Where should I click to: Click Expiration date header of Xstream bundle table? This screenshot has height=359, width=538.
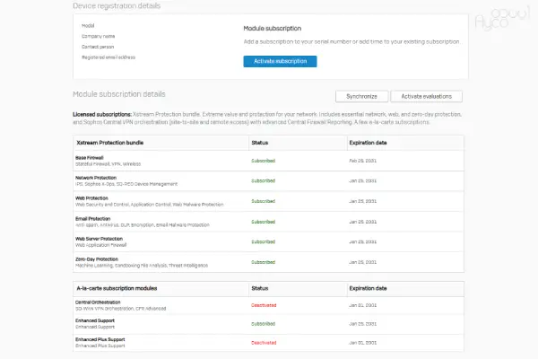click(368, 143)
